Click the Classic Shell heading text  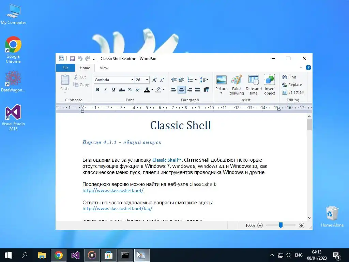181,125
